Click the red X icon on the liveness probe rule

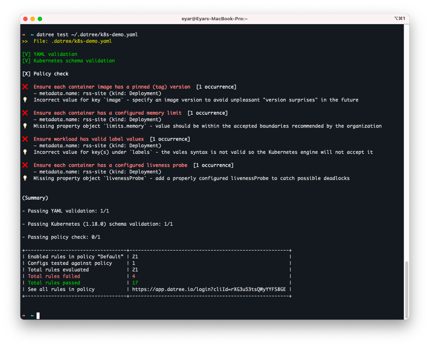25,165
